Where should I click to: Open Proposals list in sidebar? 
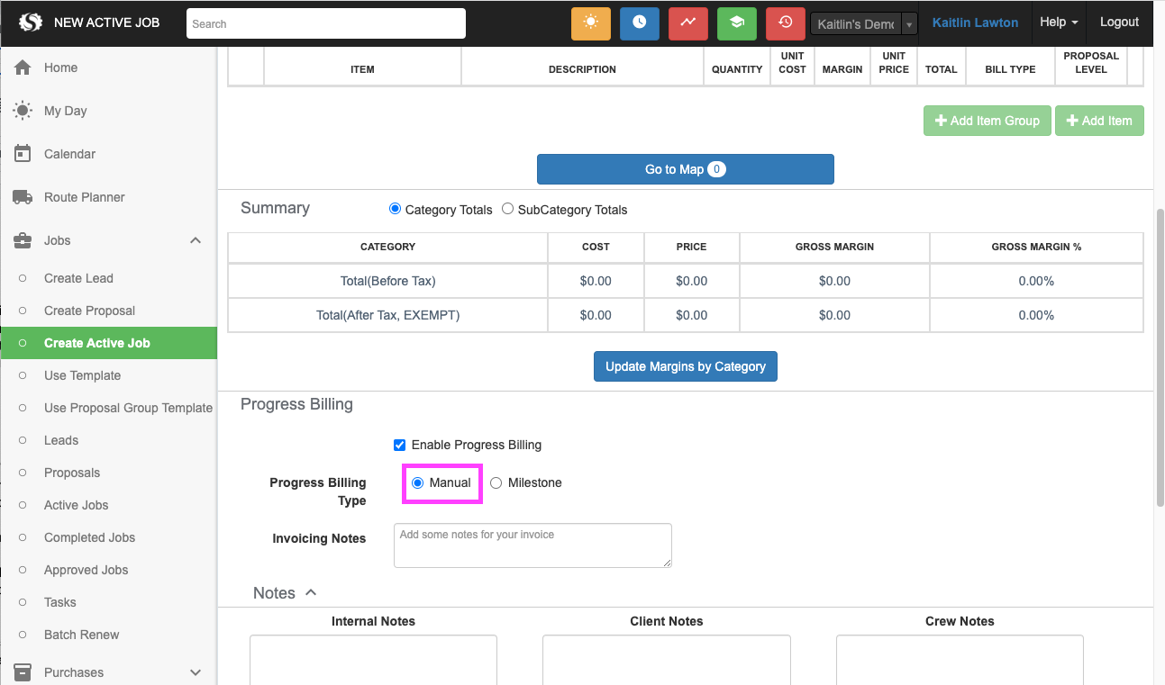pyautogui.click(x=72, y=473)
